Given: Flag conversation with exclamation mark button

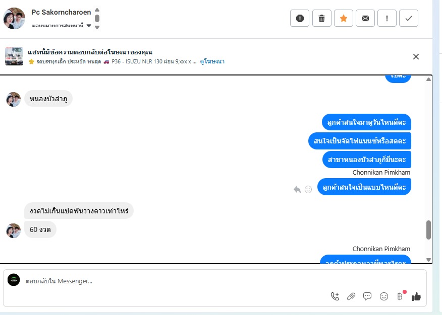Looking at the screenshot, I should coord(386,18).
